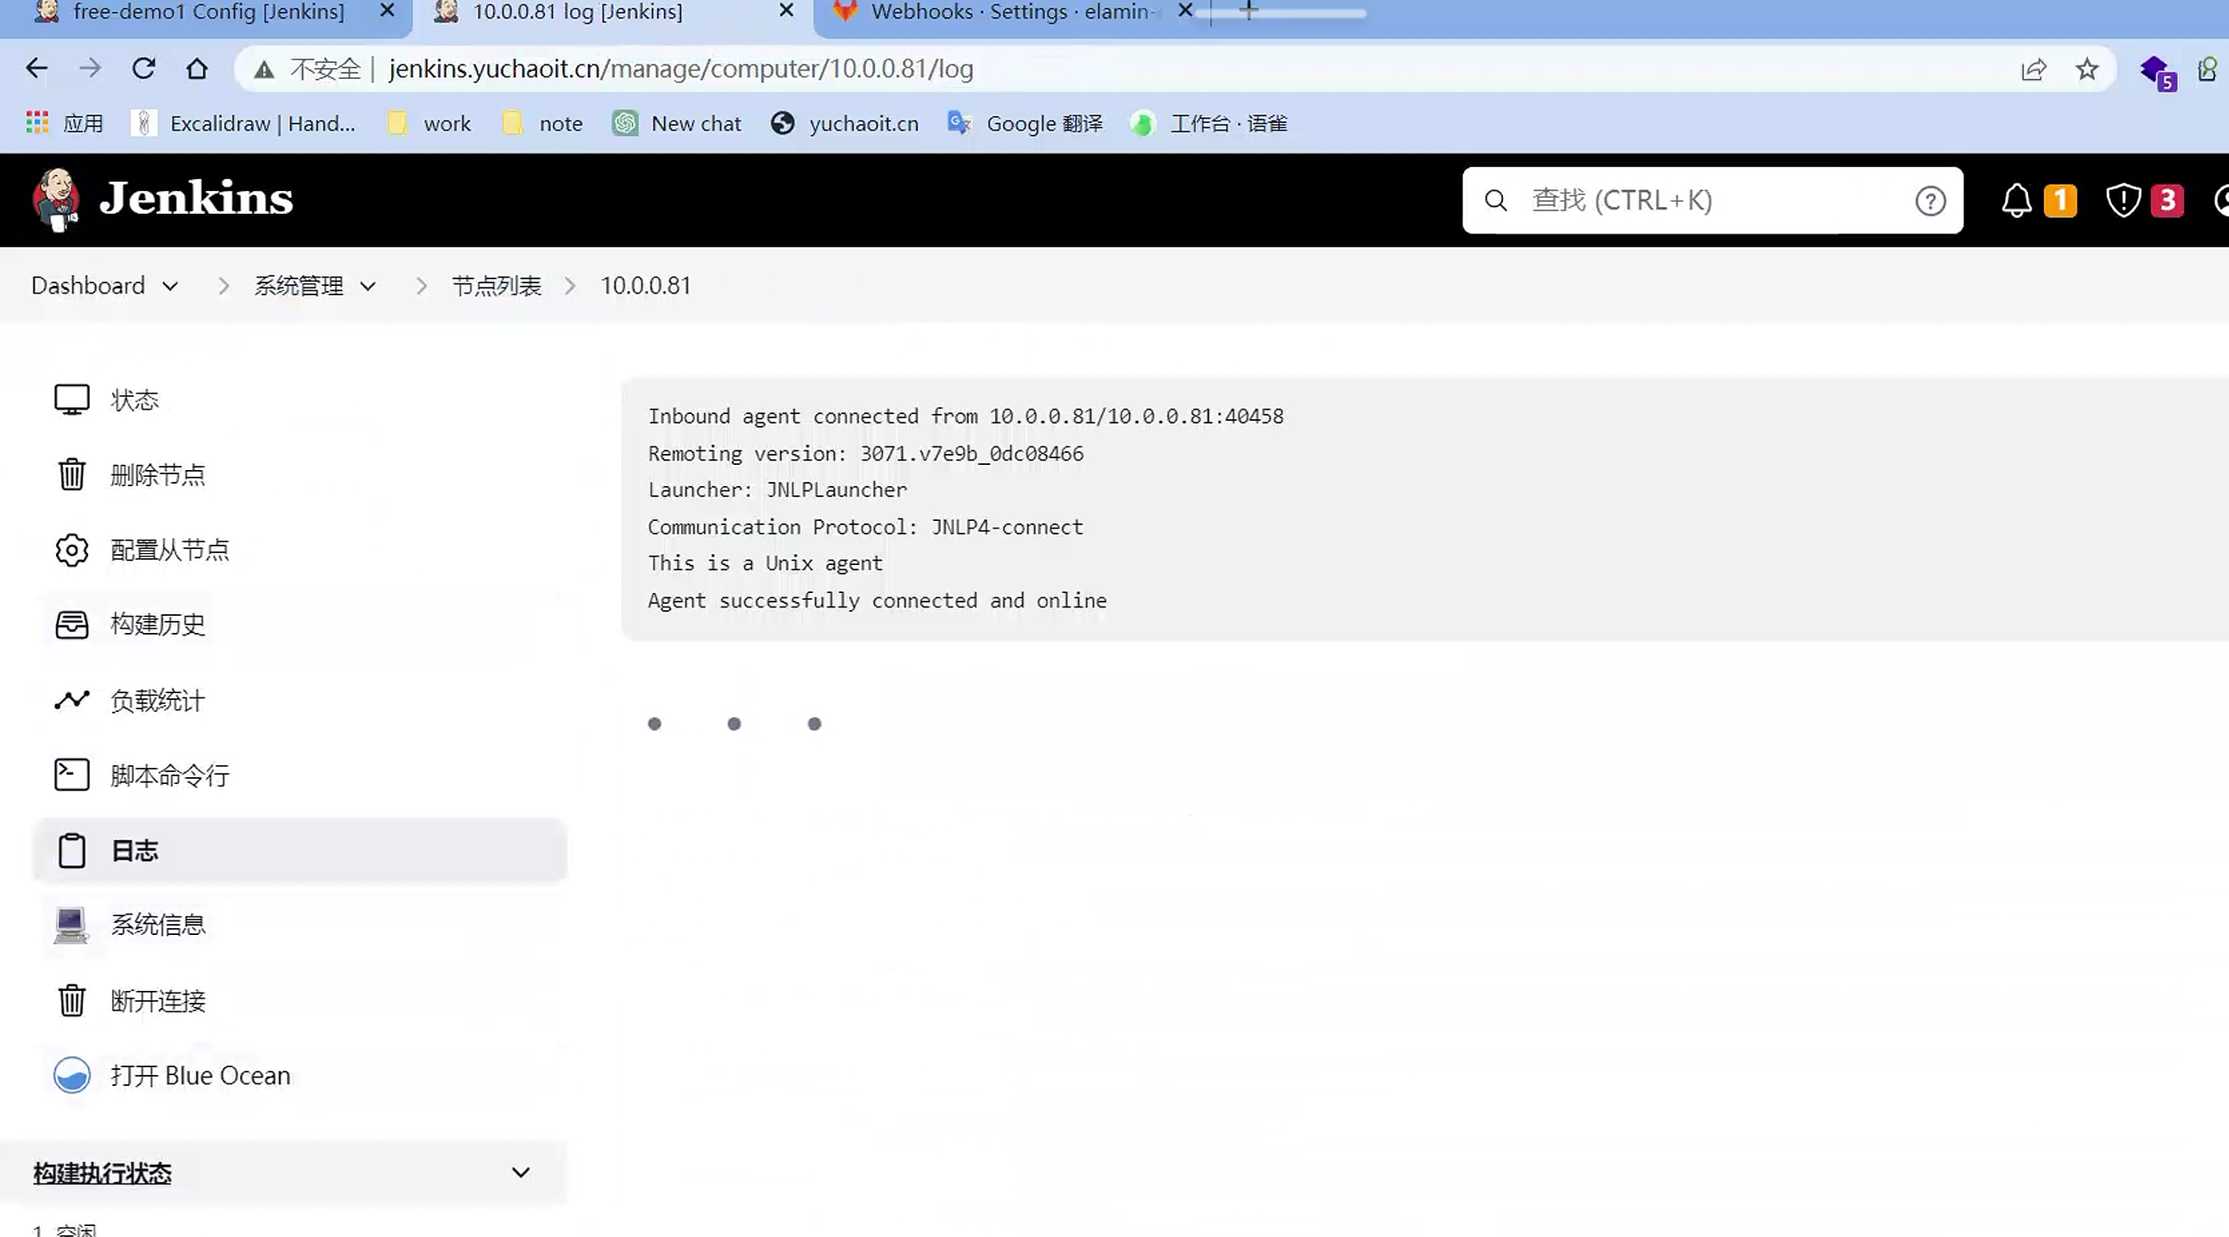Expand the Dashboard breadcrumb dropdown
Screen dimensions: 2229x1237
tap(170, 286)
